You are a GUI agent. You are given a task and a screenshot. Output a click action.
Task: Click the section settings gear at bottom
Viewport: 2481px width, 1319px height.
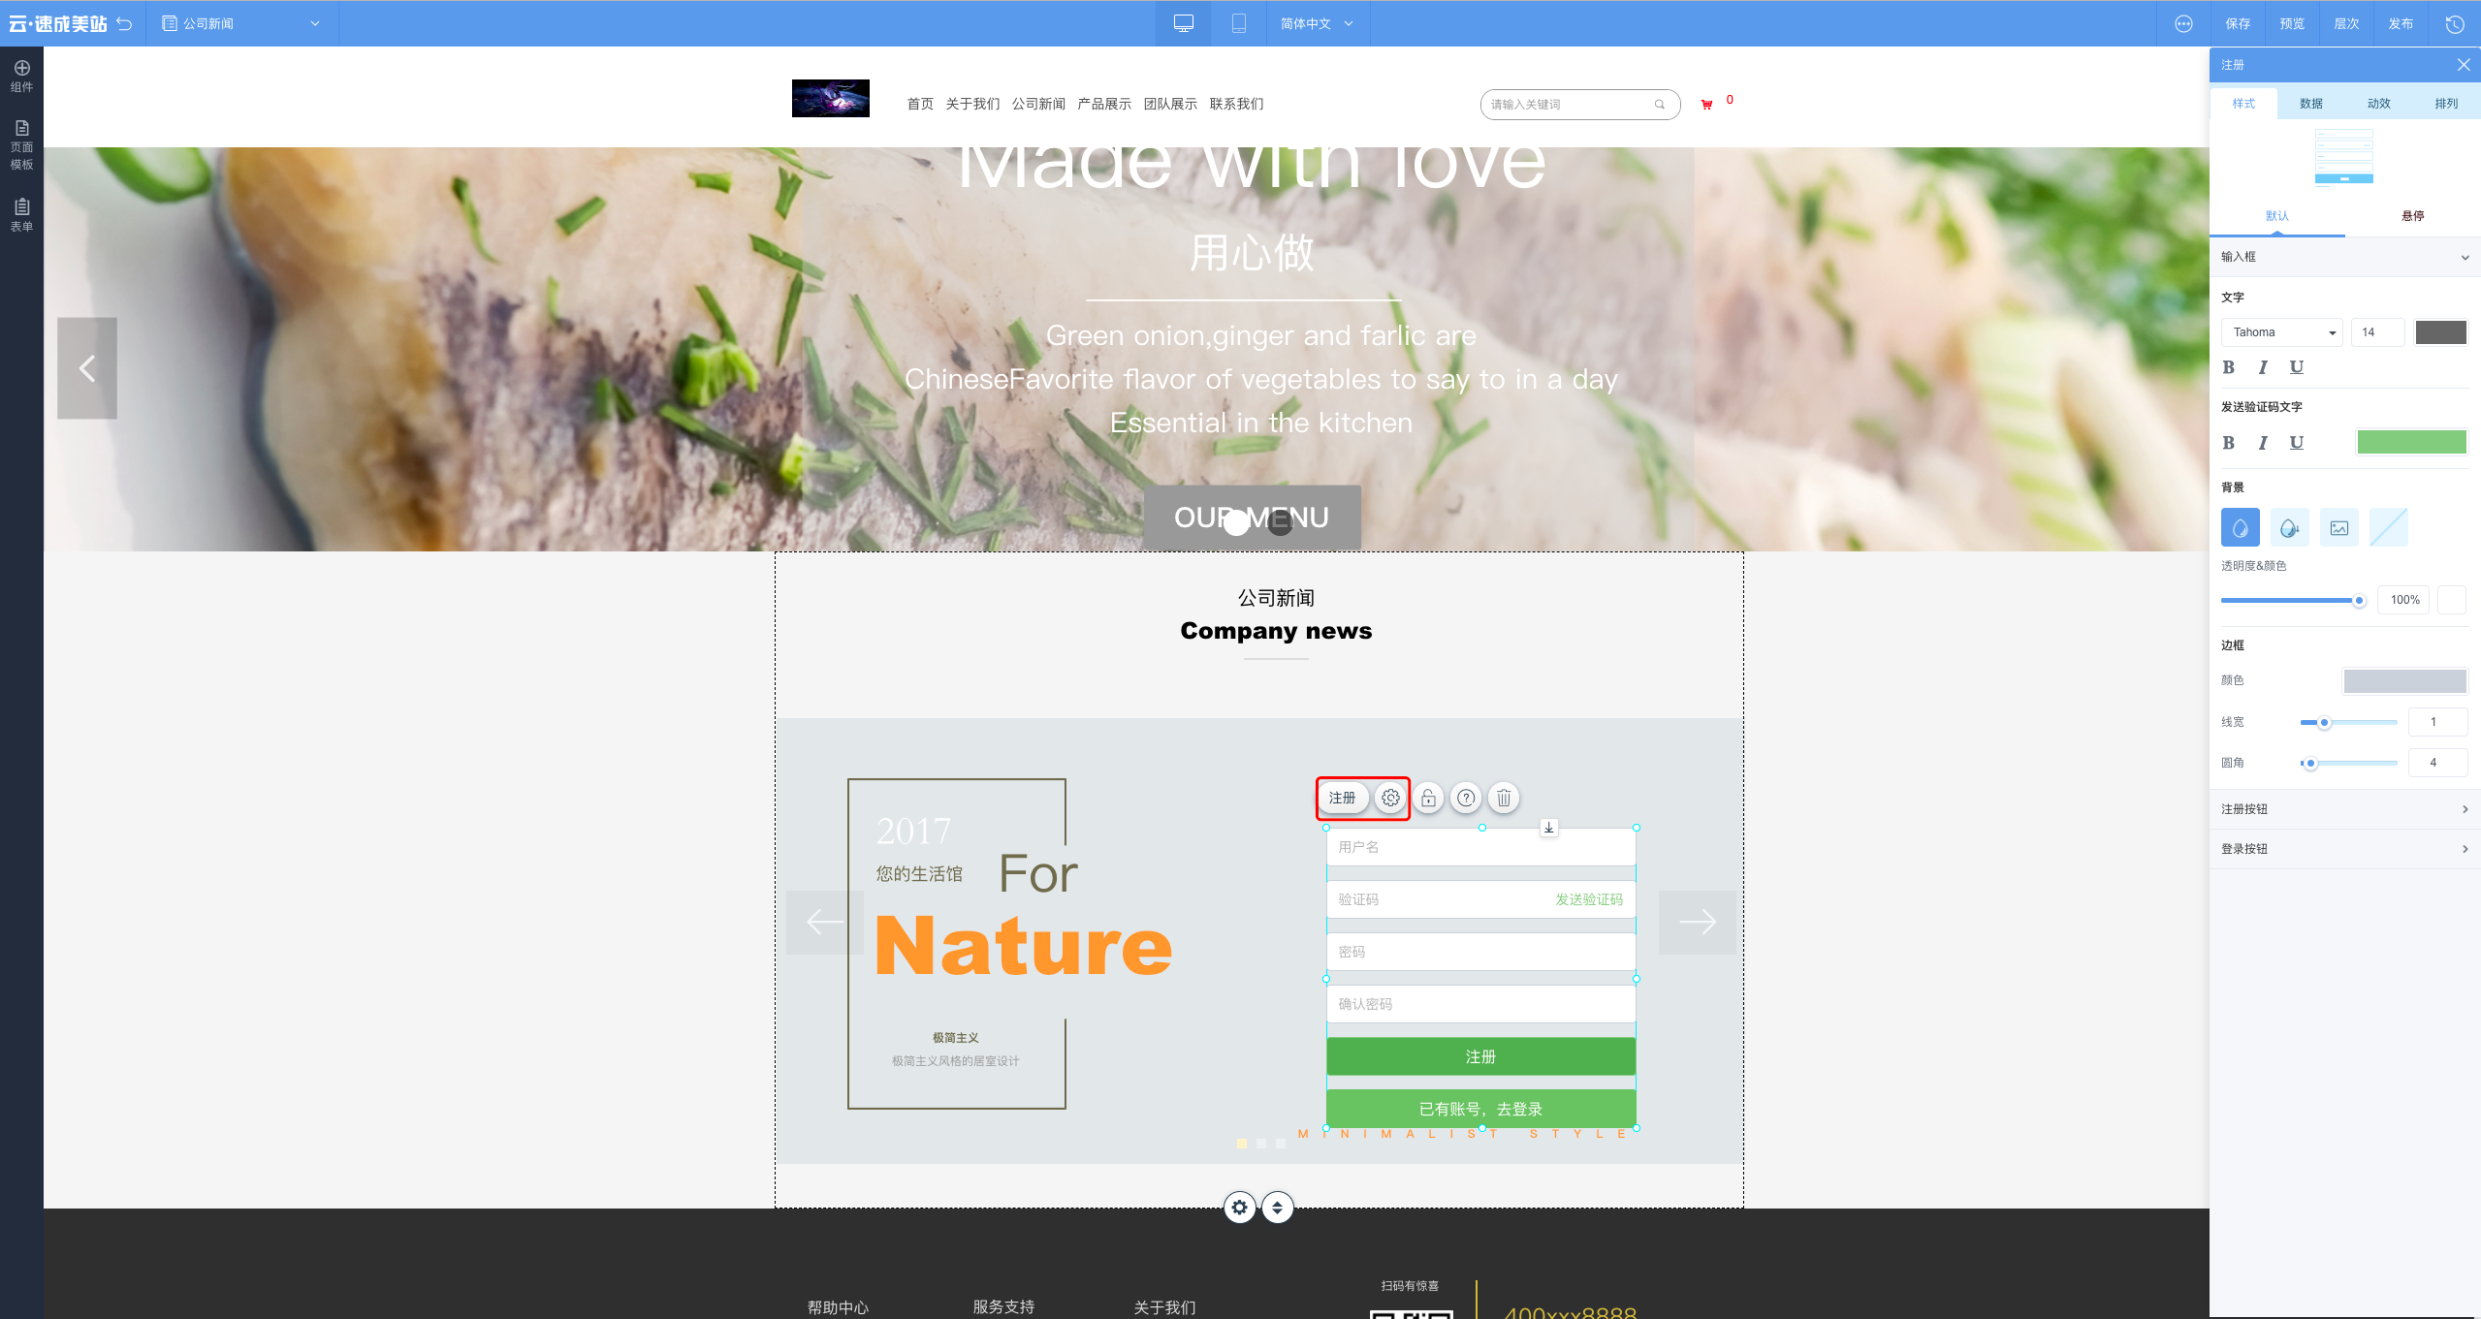point(1240,1208)
